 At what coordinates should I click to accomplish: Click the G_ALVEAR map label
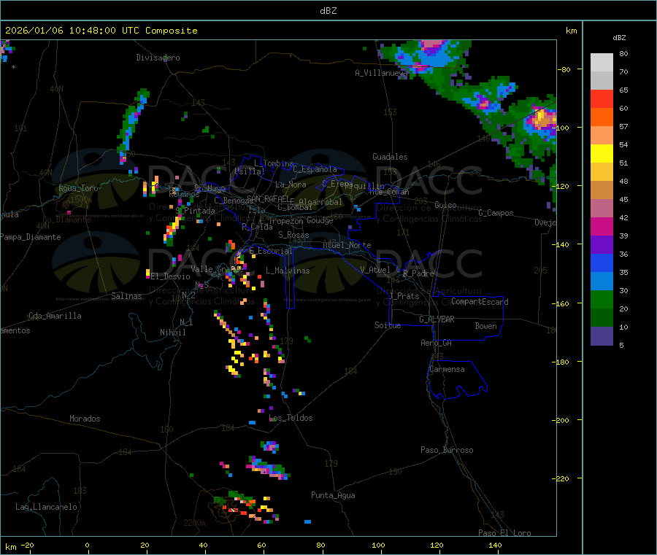point(437,319)
